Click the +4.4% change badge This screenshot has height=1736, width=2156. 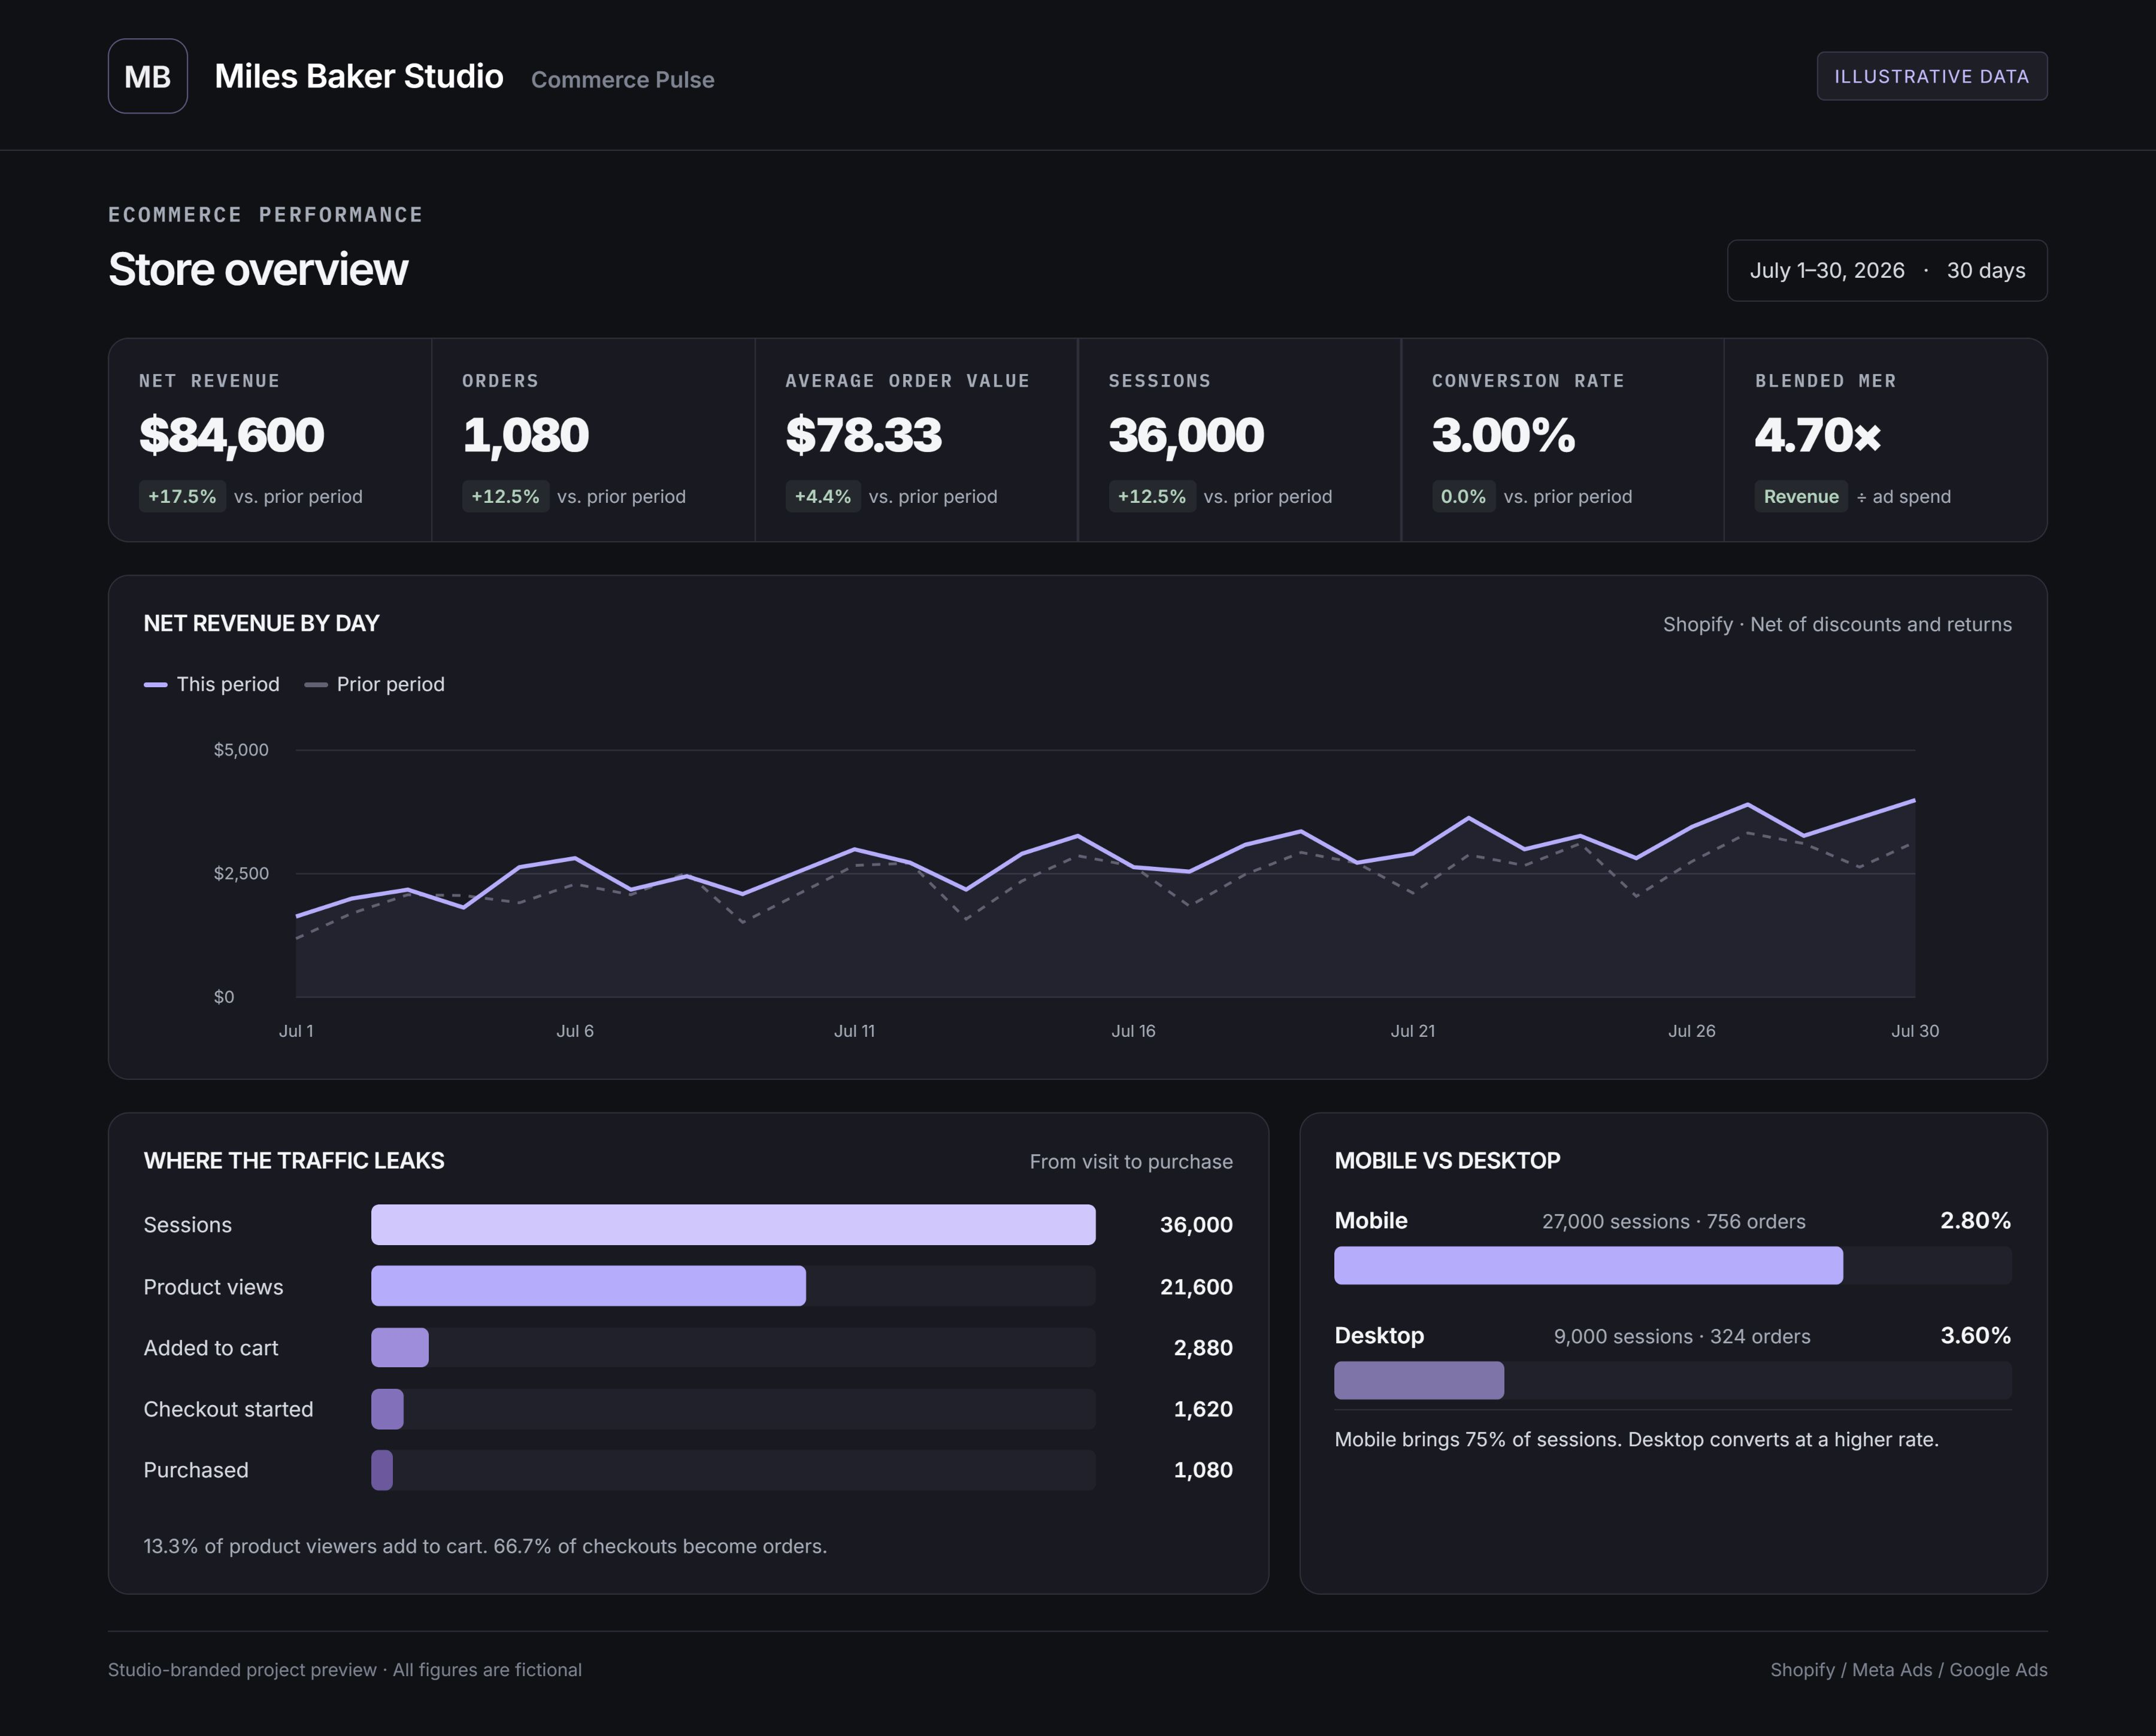coord(822,497)
